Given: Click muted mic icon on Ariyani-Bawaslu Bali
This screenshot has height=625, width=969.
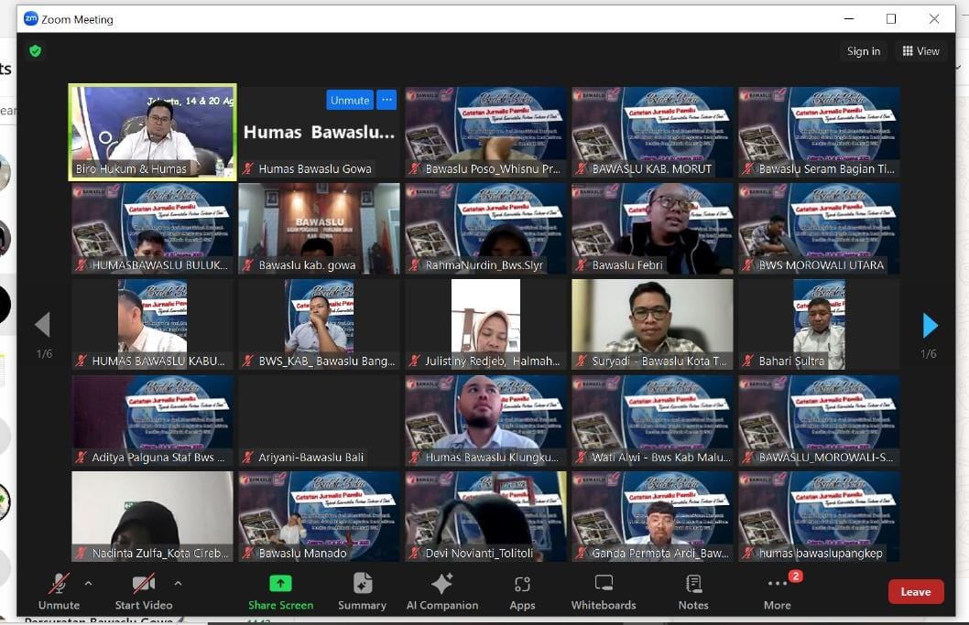Looking at the screenshot, I should (248, 458).
